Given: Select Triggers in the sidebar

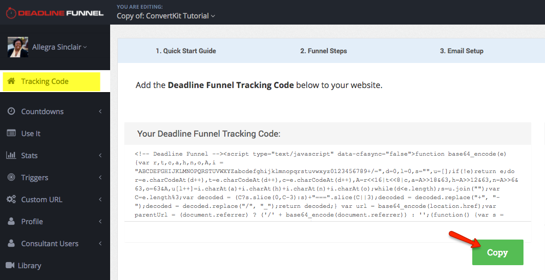Looking at the screenshot, I should [x=35, y=178].
